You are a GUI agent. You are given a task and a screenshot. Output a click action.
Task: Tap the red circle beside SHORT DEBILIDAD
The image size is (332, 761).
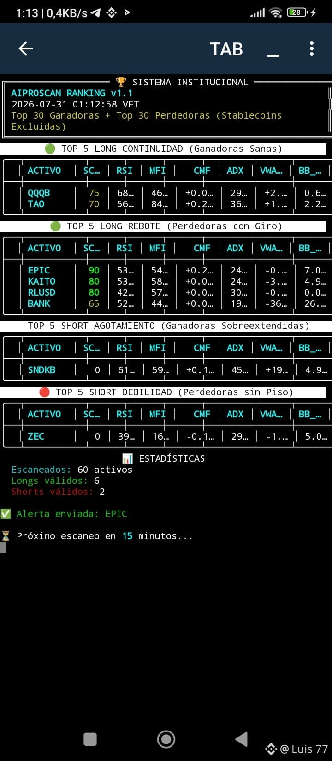44,392
